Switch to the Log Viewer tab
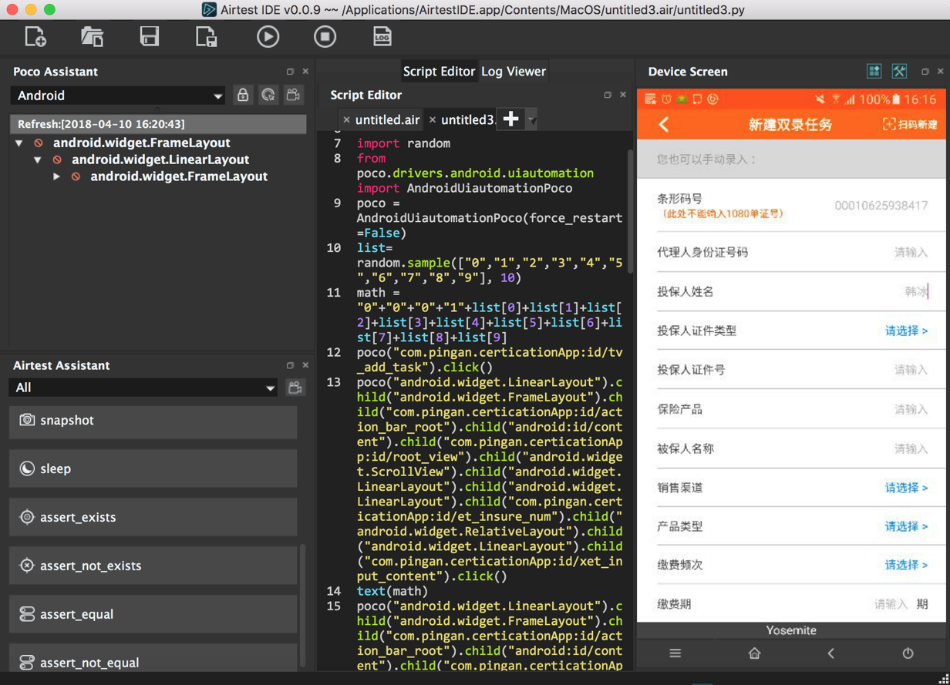The height and width of the screenshot is (685, 950). [x=513, y=72]
